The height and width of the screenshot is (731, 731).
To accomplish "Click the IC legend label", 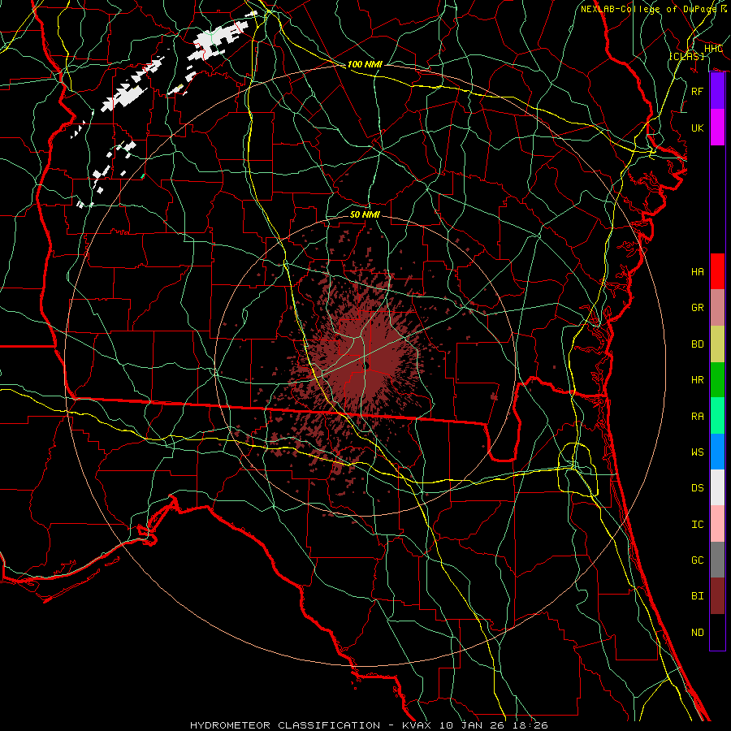I will tap(698, 525).
